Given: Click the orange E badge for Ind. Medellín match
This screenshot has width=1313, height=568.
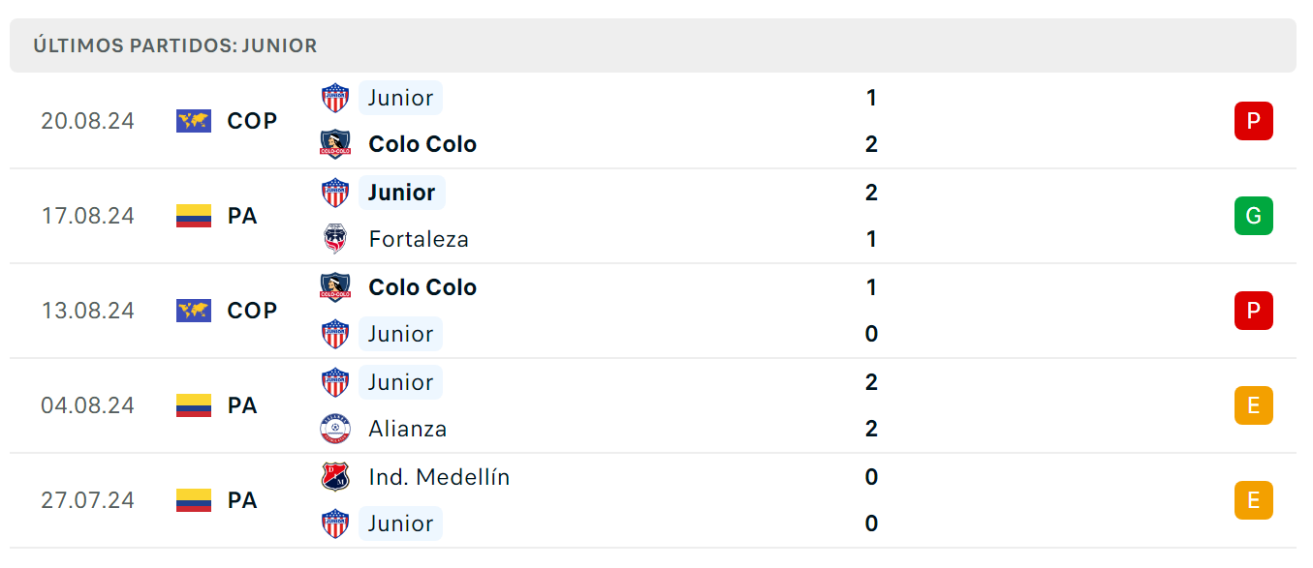Looking at the screenshot, I should point(1253,500).
